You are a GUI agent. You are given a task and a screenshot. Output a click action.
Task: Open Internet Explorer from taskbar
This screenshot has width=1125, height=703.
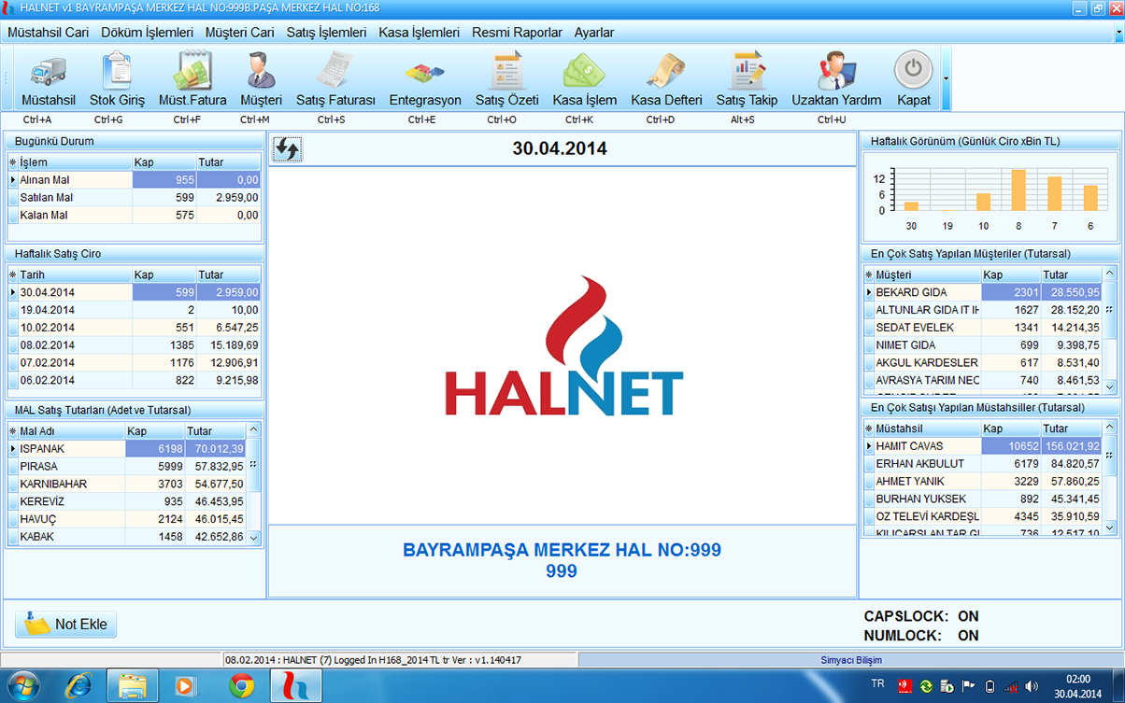[x=78, y=686]
